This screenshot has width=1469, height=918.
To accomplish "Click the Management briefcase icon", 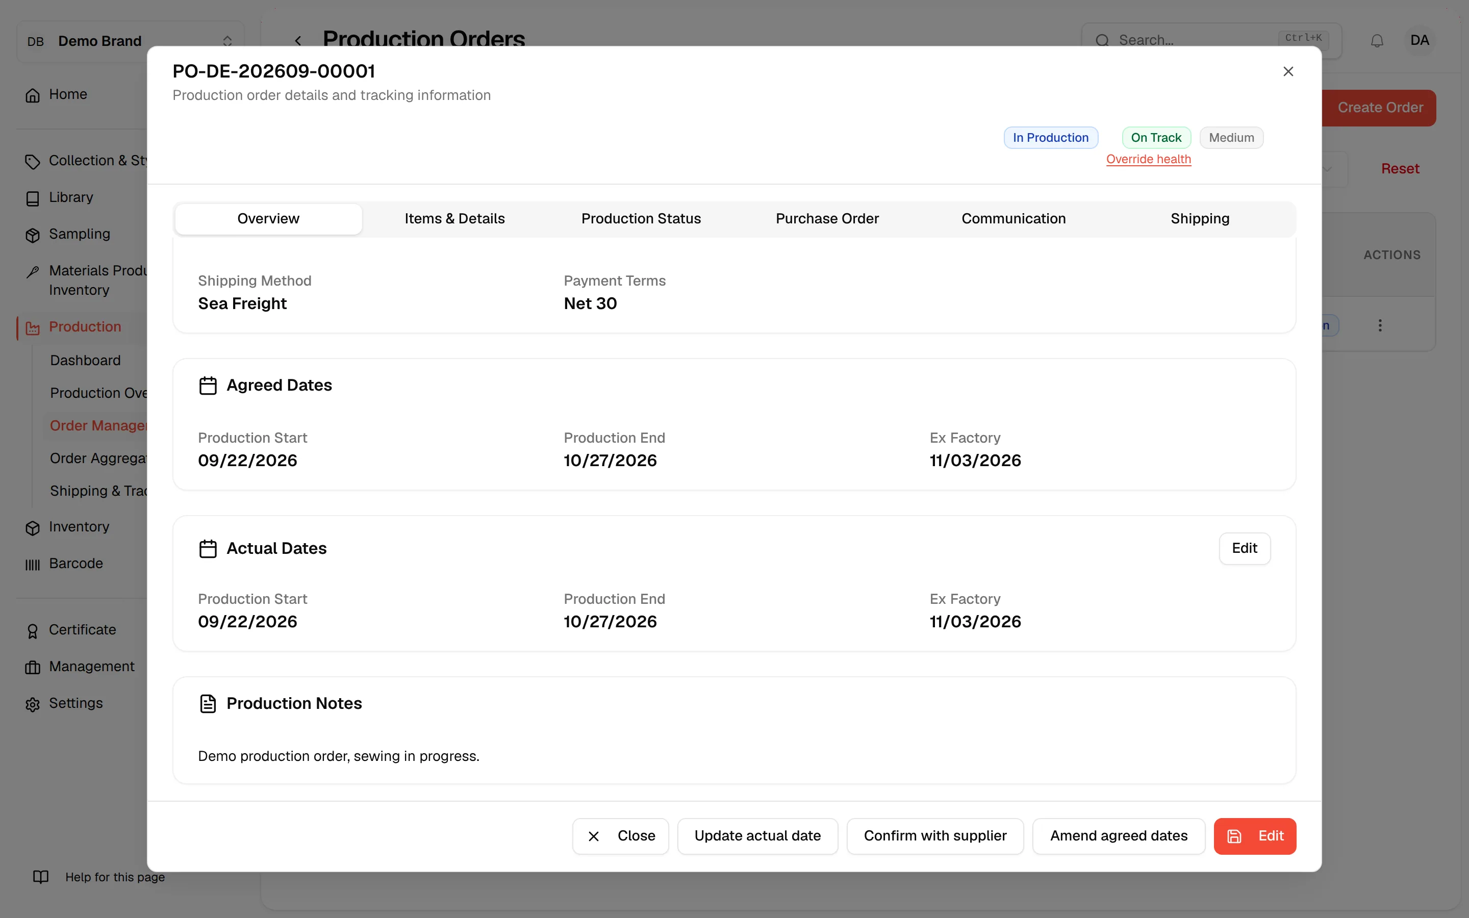I will (33, 667).
